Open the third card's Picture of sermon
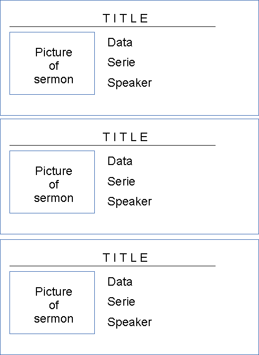This screenshot has height=355, width=259. pos(52,303)
